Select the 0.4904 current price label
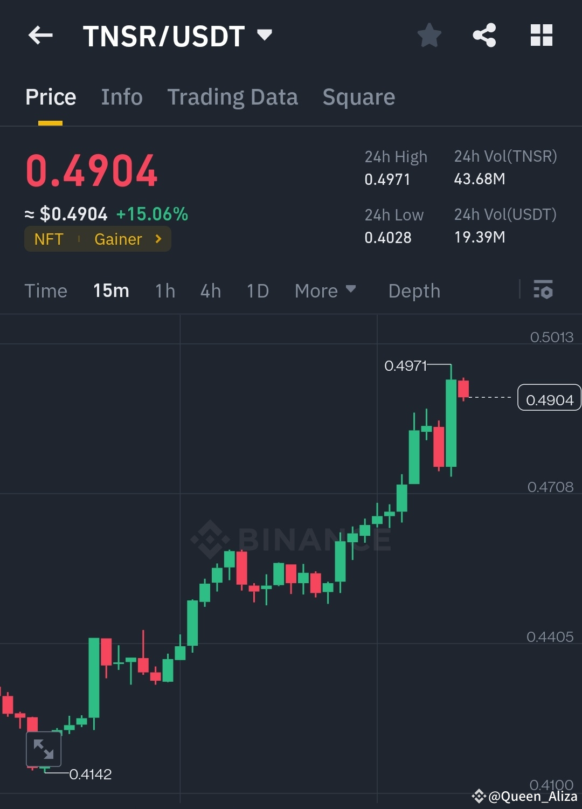Image resolution: width=582 pixels, height=809 pixels. [x=549, y=398]
